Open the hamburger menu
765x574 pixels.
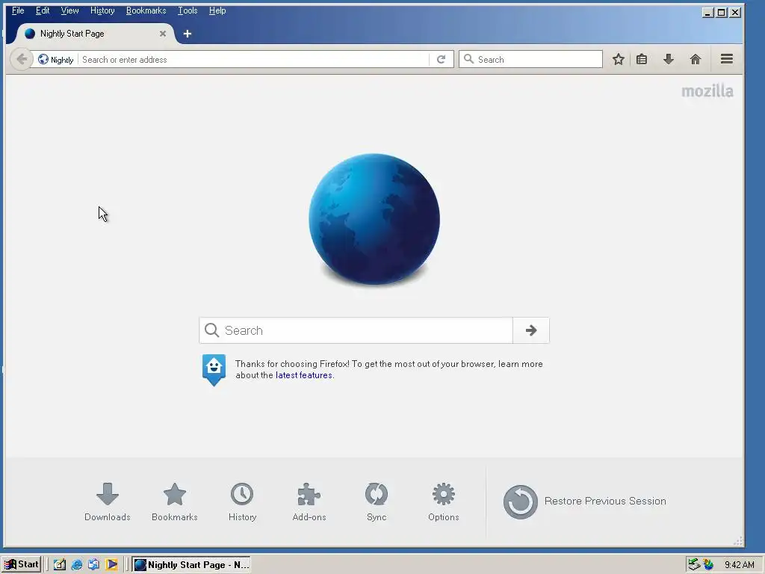(727, 59)
